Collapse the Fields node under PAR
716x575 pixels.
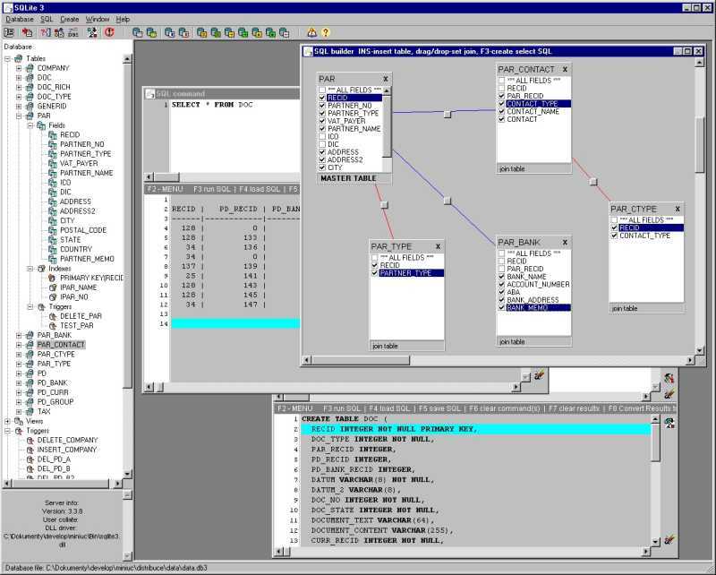(30, 125)
